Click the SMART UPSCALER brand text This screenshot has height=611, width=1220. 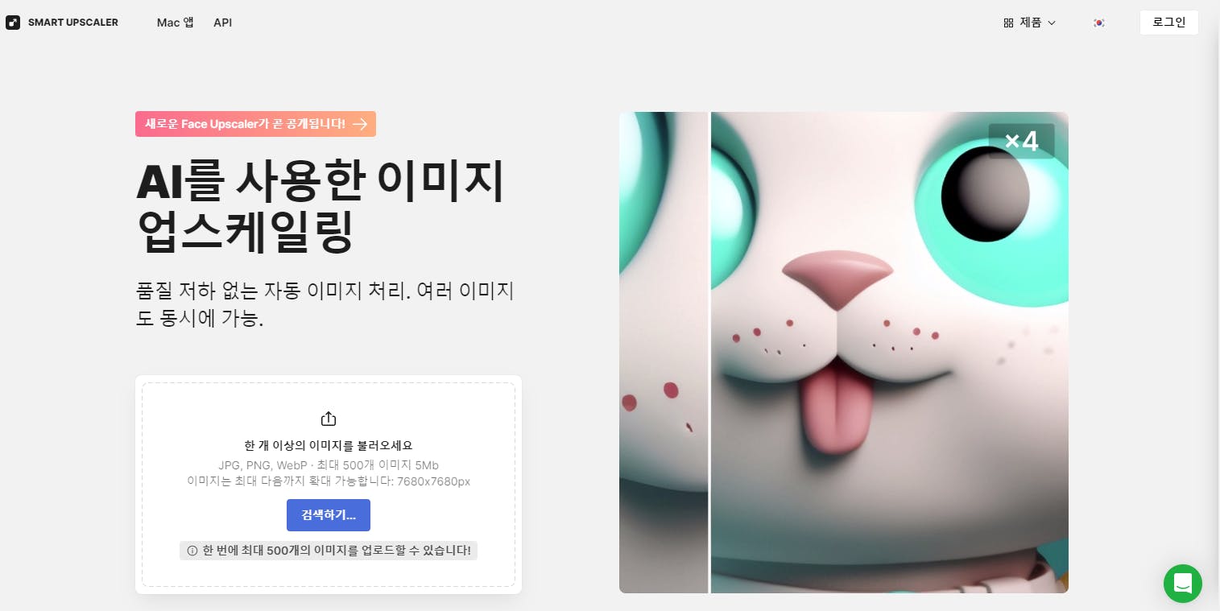click(73, 23)
